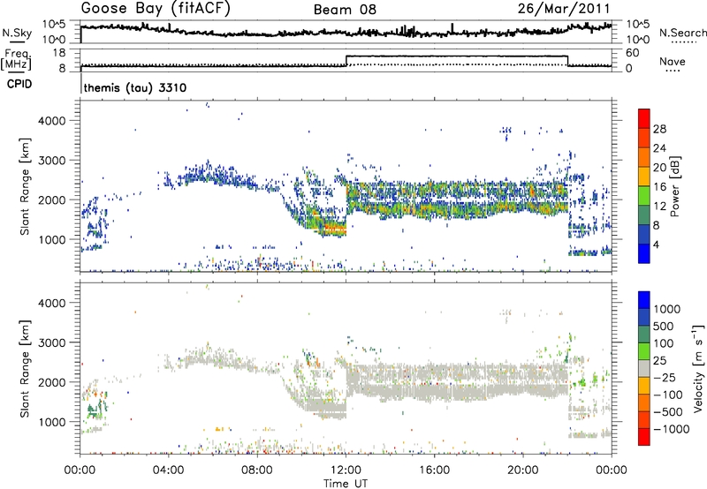Pick the gray segment of the Velocity color bar
Viewport: 707px width, 489px height.
pos(644,368)
